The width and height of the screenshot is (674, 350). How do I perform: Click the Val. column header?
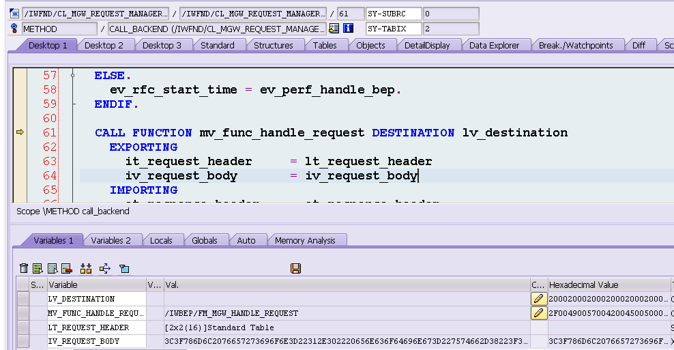[x=347, y=285]
